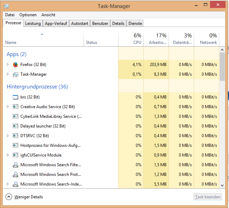Select the brs (32 Bit) name text
The width and height of the screenshot is (229, 208).
[x=30, y=97]
